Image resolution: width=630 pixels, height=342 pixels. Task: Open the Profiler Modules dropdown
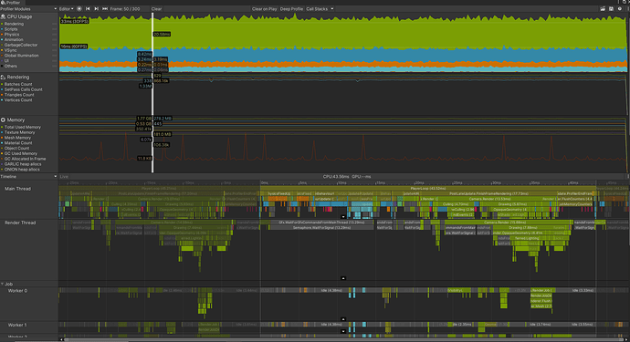click(x=28, y=9)
